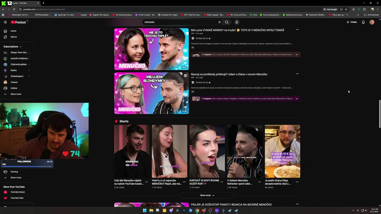This screenshot has height=214, width=381.
Task: Open options for 'V ďalšom Menučku' short
Action: [260, 182]
